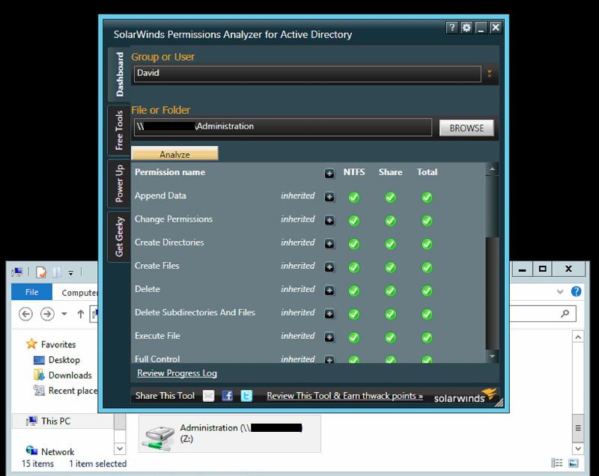Screen dimensions: 599x476
Task: Click the Explorer system menu computer icon
Action: [17, 272]
